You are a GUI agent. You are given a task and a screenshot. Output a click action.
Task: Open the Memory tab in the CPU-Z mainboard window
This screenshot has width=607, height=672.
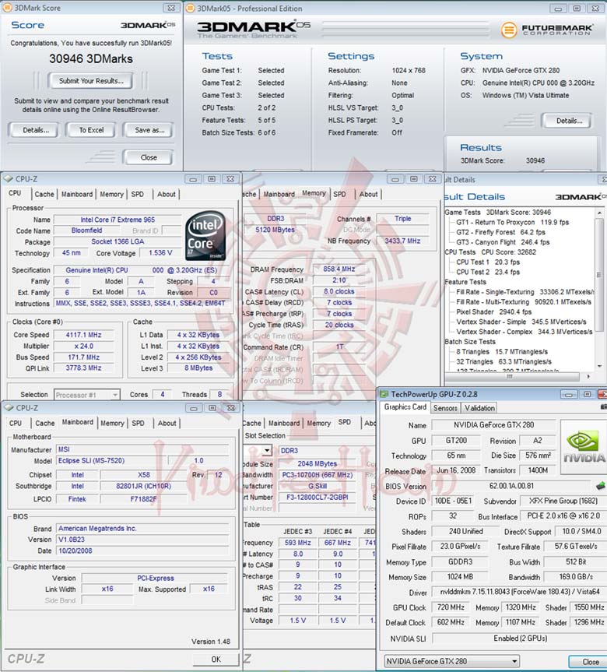(112, 423)
